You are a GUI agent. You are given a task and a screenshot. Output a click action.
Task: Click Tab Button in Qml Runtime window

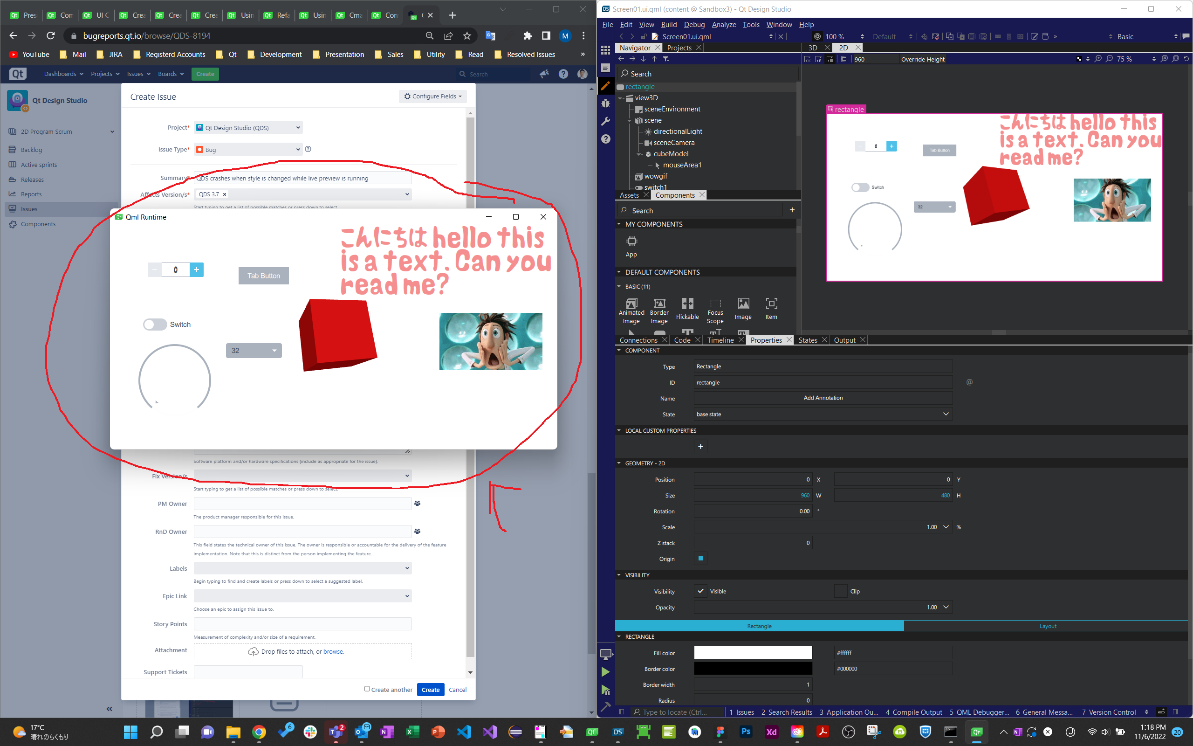tap(264, 276)
